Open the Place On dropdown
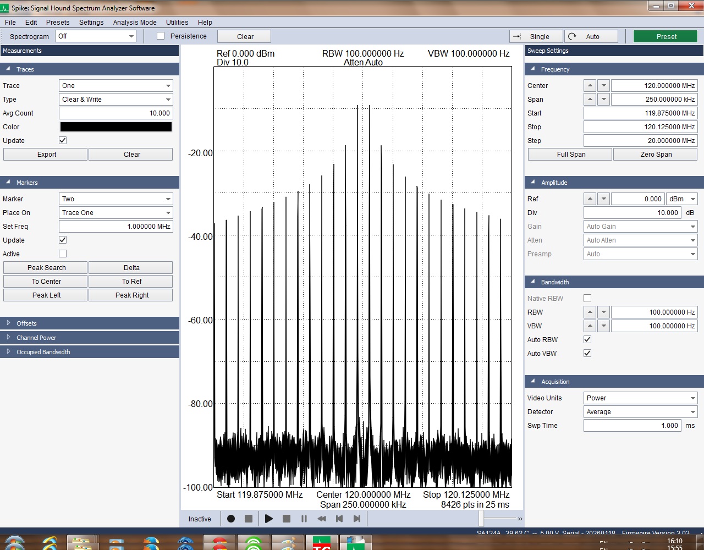Screen dimensions: 704x550 click(x=116, y=213)
